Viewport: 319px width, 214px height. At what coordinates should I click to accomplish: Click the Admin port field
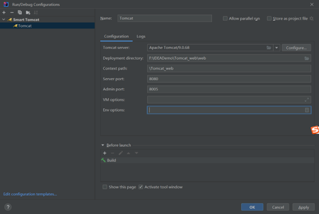coord(229,89)
